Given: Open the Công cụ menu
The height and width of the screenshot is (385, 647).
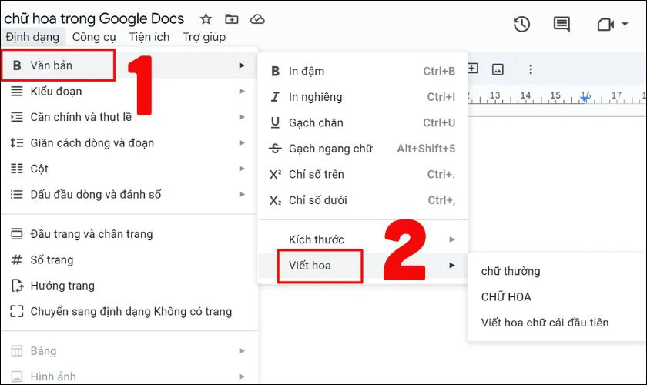Looking at the screenshot, I should [94, 37].
